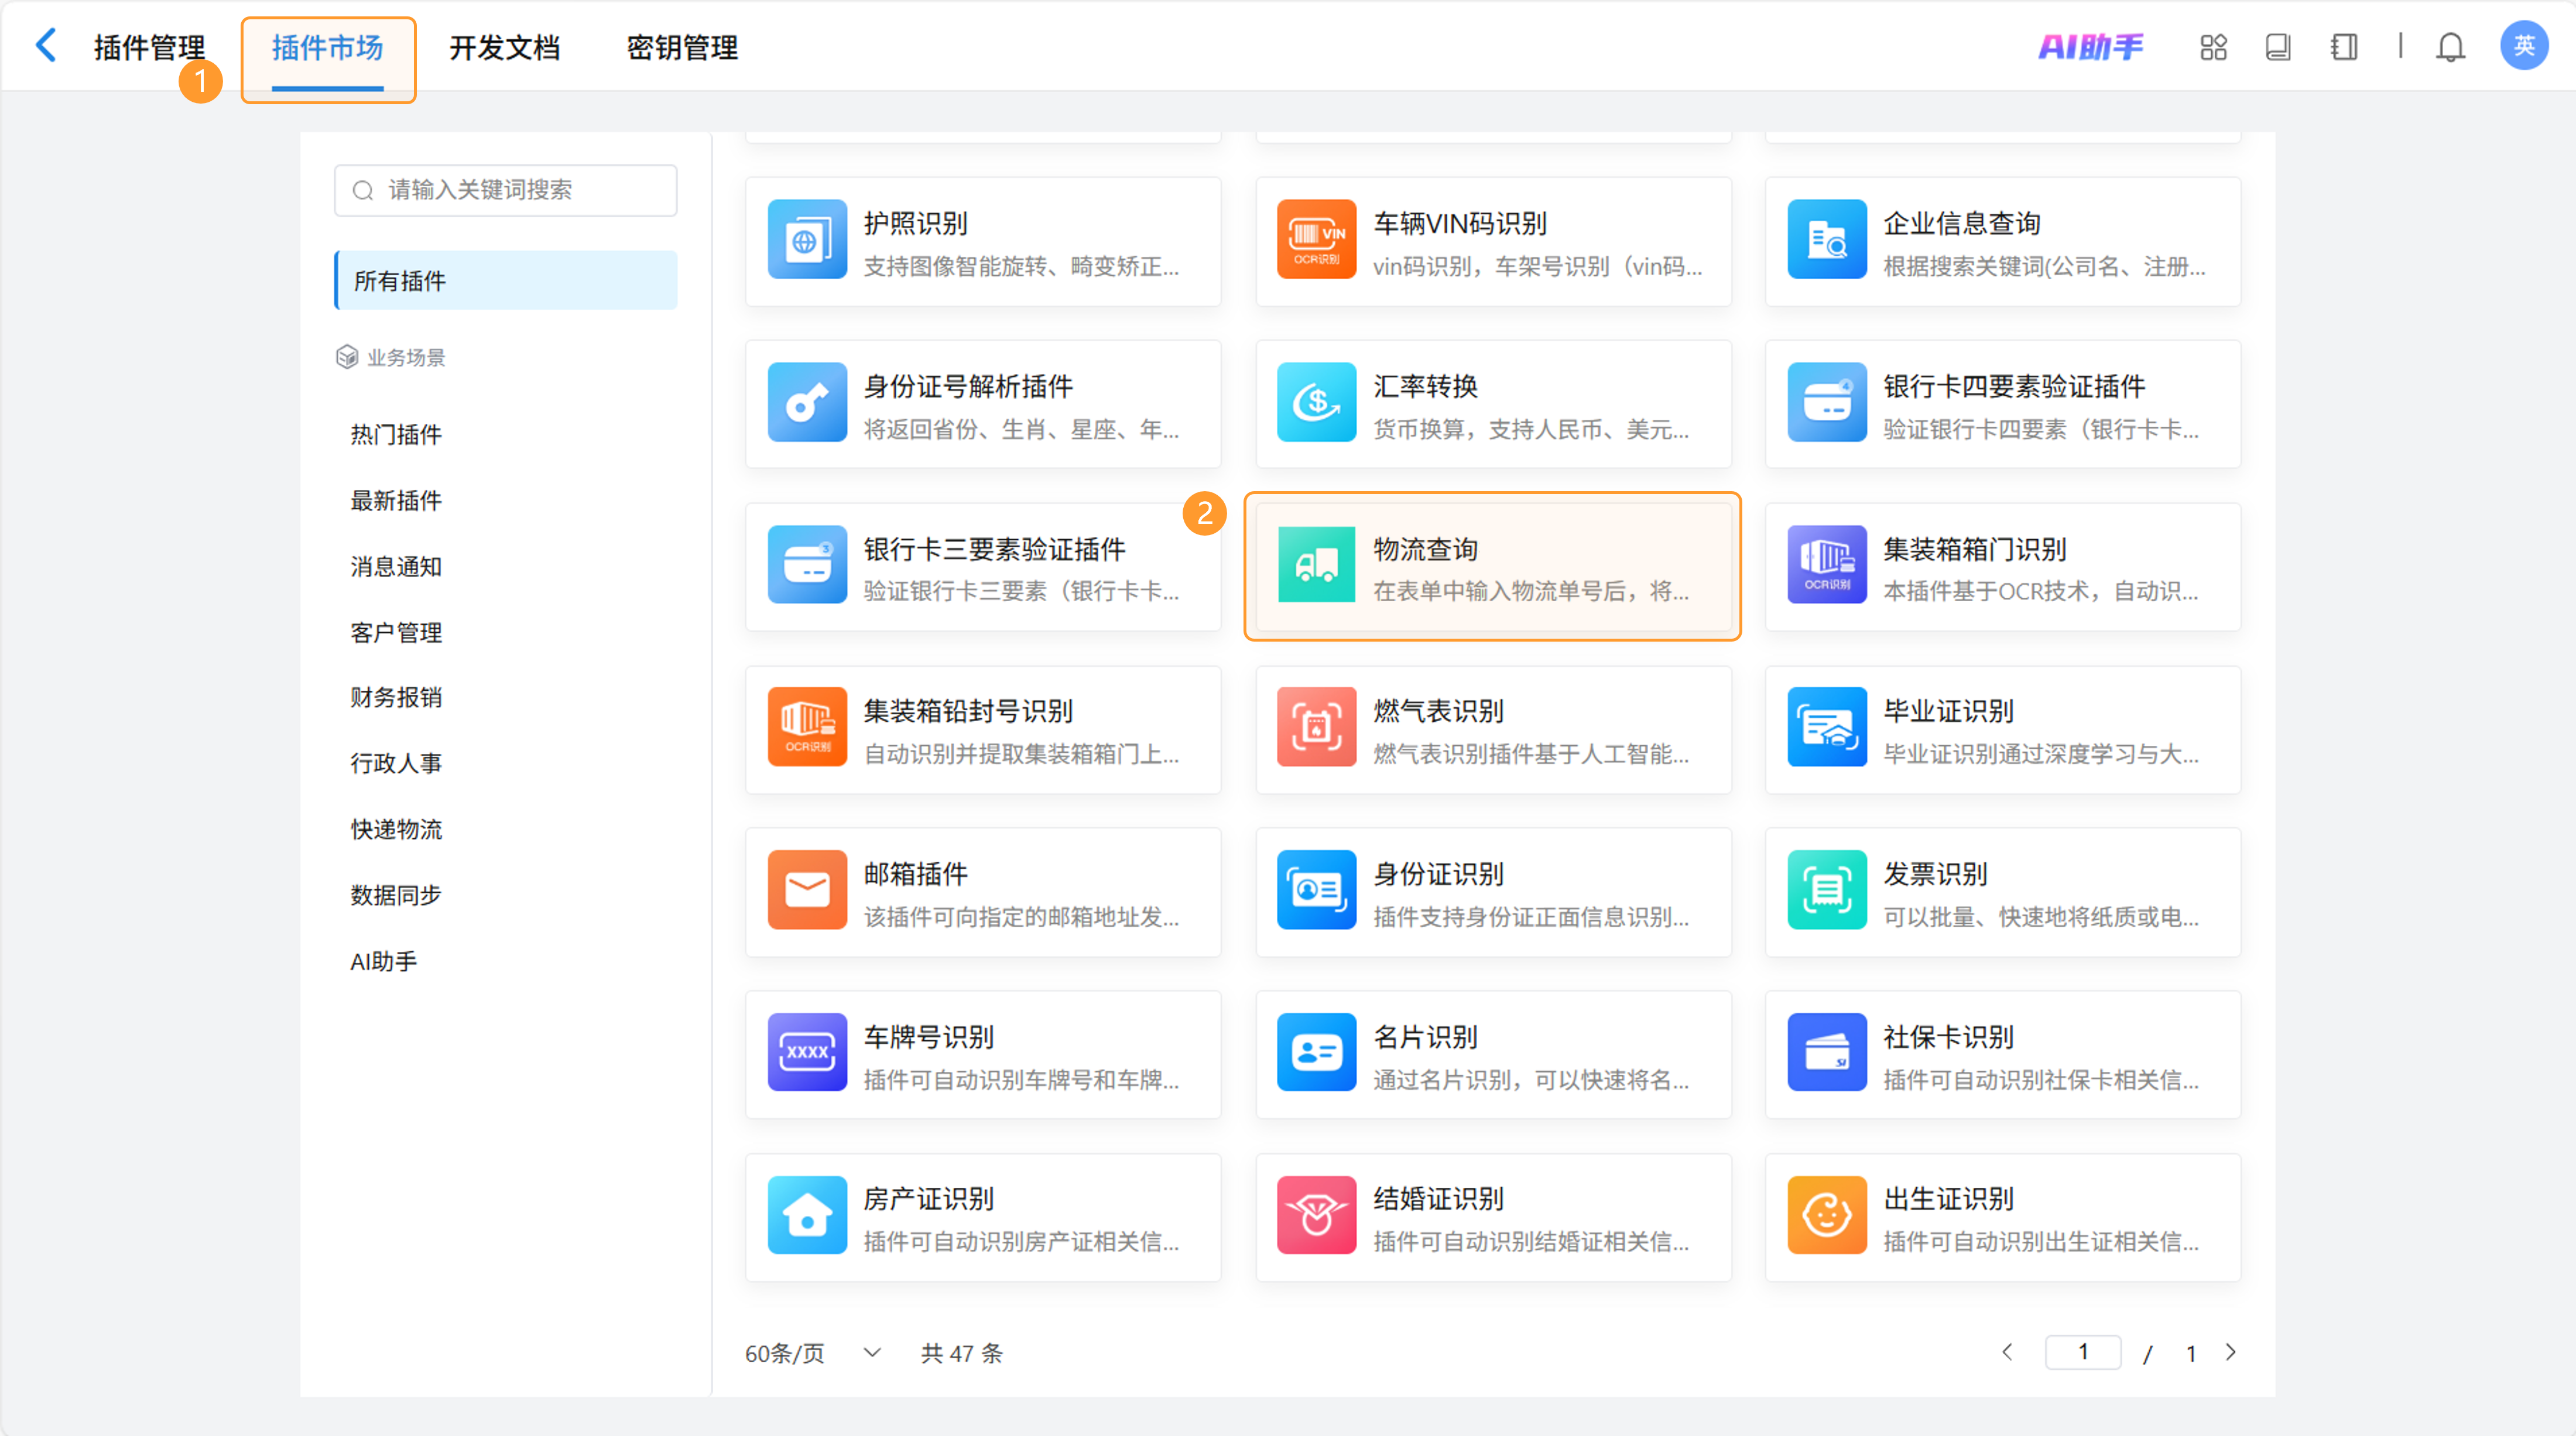The width and height of the screenshot is (2576, 1436).
Task: Go to next page with right chevron
Action: [2231, 1352]
